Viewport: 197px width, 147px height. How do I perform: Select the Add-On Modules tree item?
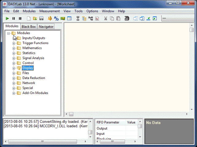35,93
